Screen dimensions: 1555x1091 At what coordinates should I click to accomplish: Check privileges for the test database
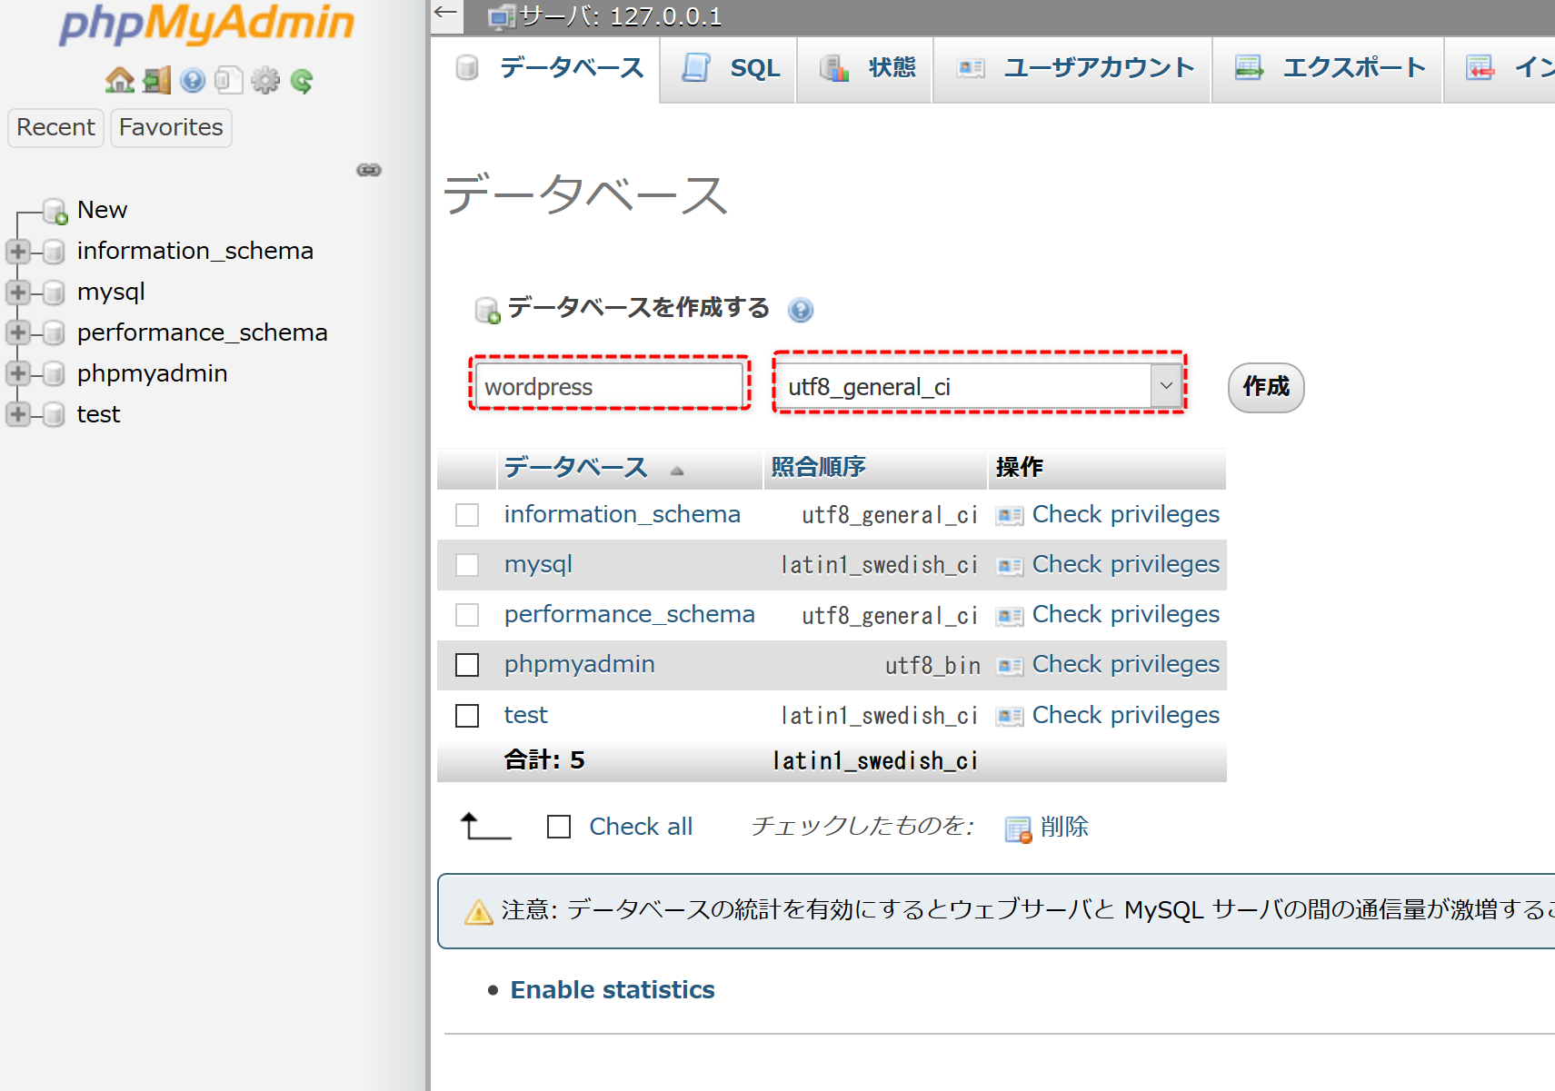[1126, 715]
